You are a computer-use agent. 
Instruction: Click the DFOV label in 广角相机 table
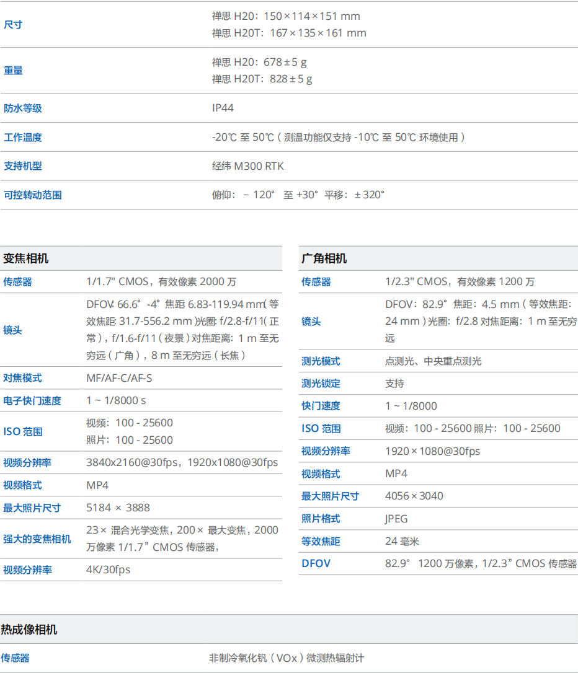(316, 563)
